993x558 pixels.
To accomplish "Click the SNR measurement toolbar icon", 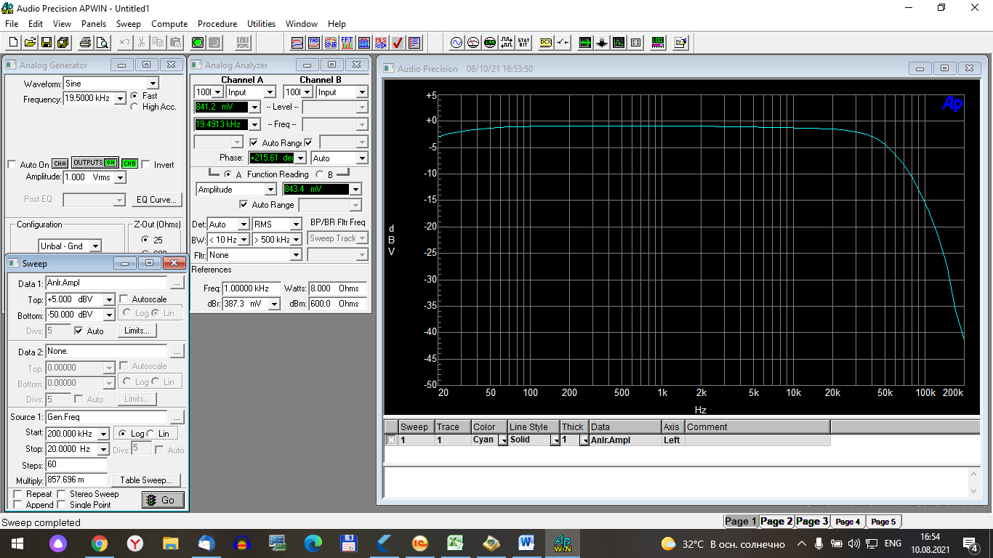I will coord(331,43).
